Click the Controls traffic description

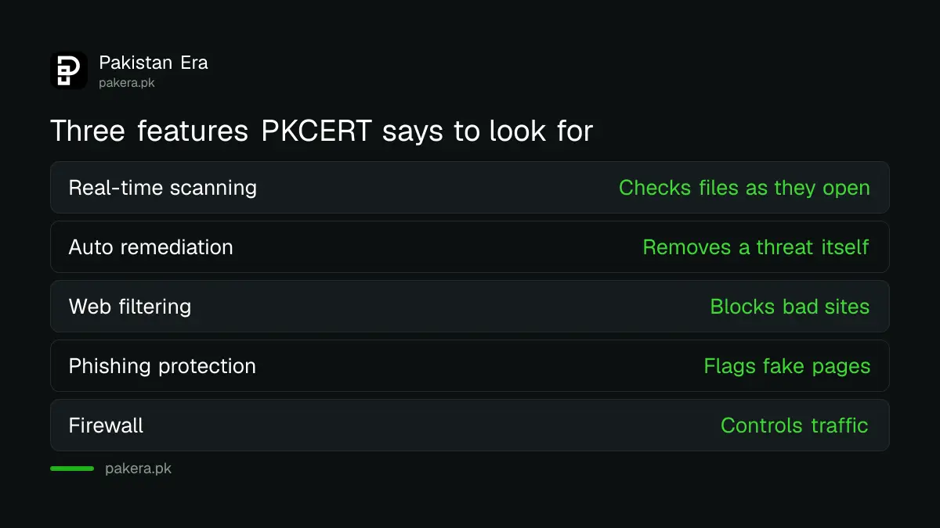point(794,426)
